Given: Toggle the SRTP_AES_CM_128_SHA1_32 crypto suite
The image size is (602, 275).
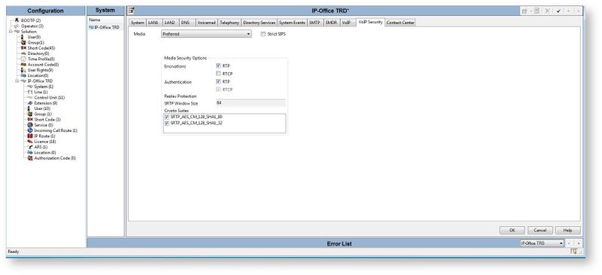Looking at the screenshot, I should (x=166, y=124).
